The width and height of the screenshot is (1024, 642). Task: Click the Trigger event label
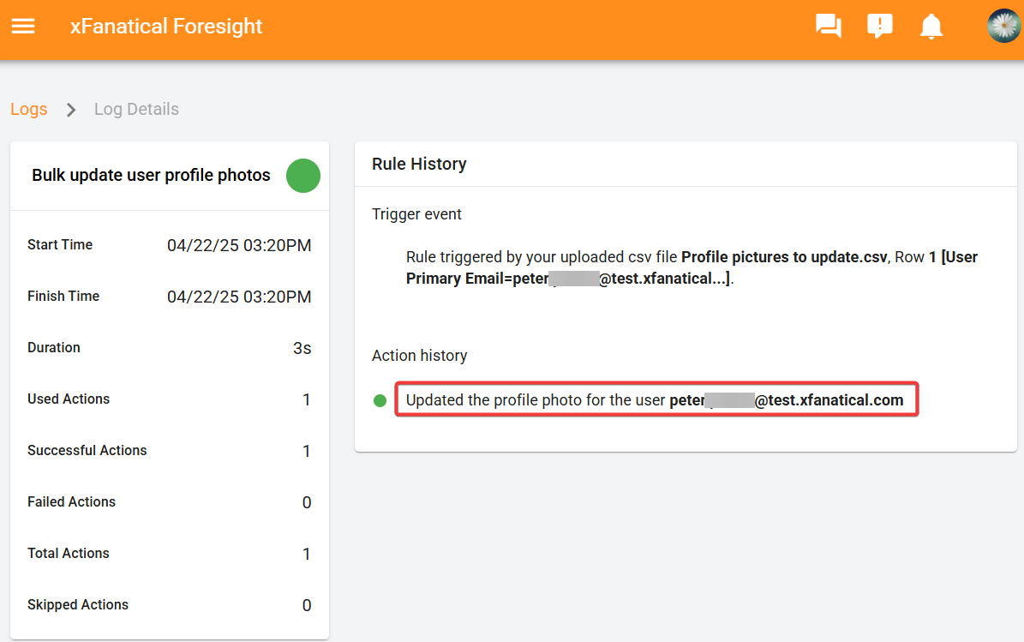pos(416,214)
